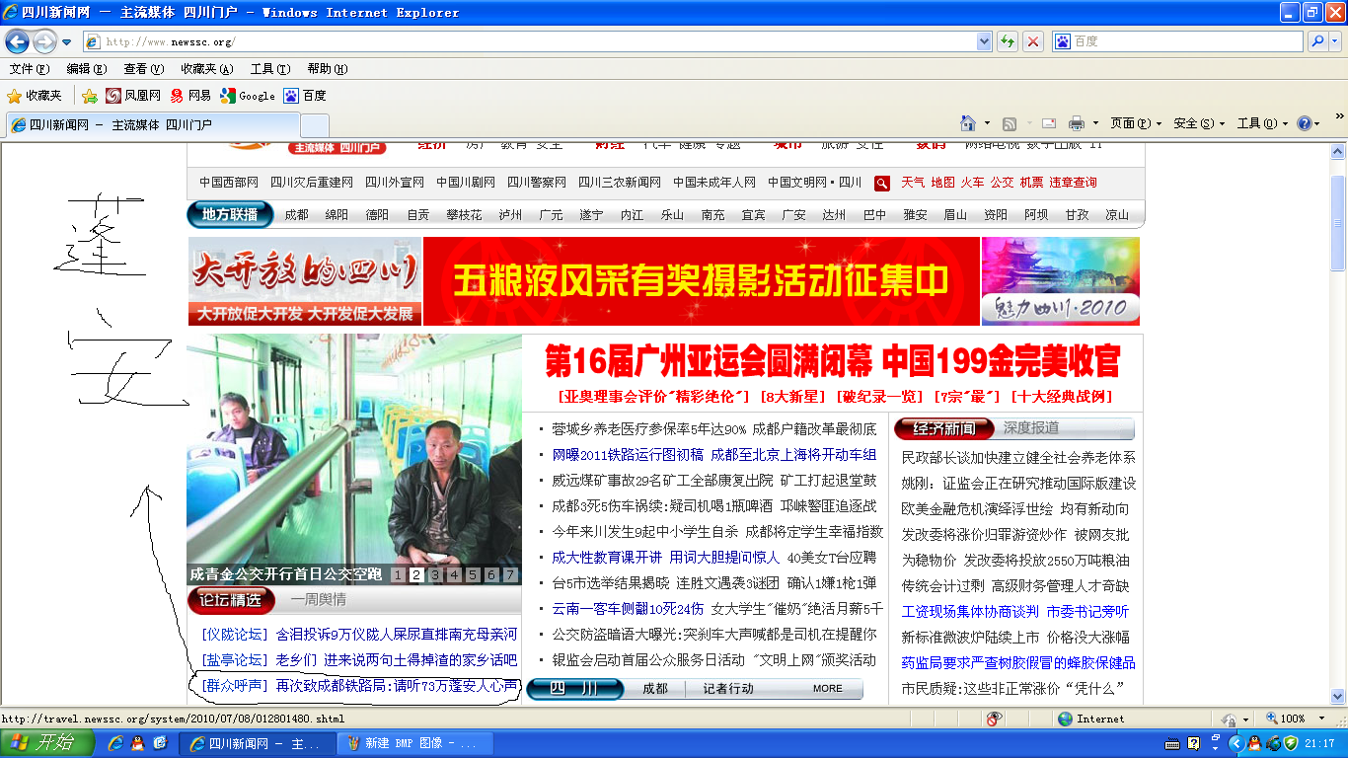Click the Windows 开始 start button

coord(49,743)
